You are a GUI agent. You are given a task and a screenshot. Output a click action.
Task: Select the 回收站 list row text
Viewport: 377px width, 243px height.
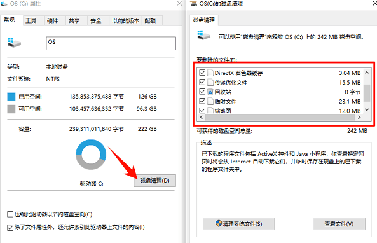pos(223,92)
